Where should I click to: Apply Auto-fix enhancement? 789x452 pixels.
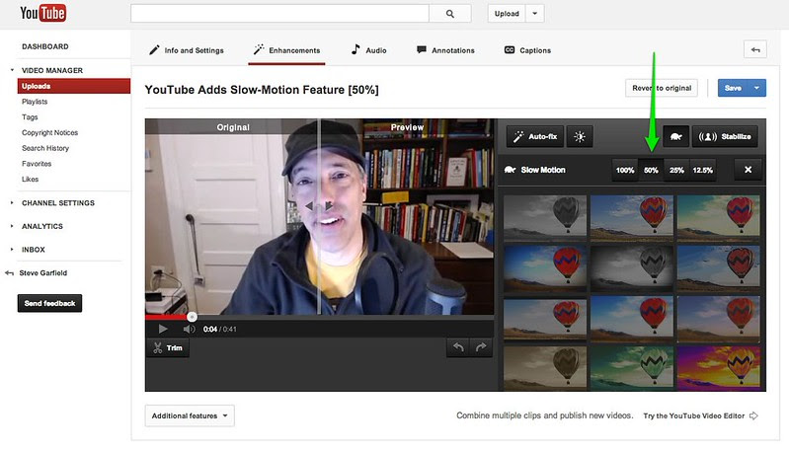point(535,136)
